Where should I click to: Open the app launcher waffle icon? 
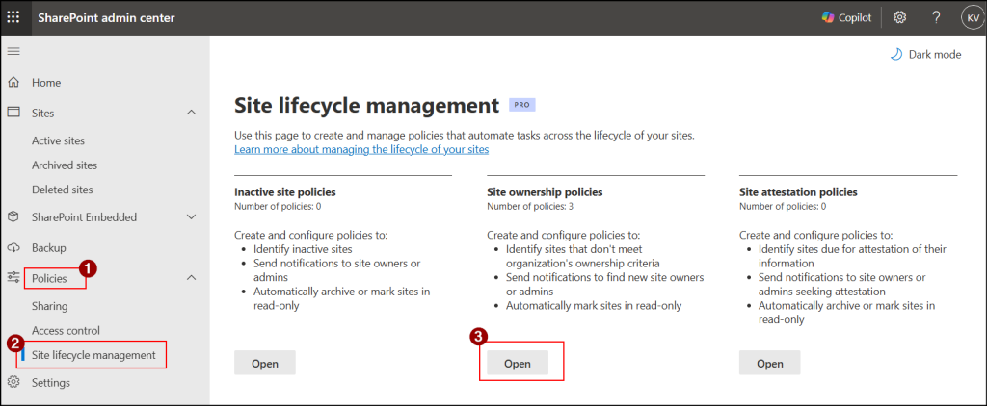coord(13,17)
